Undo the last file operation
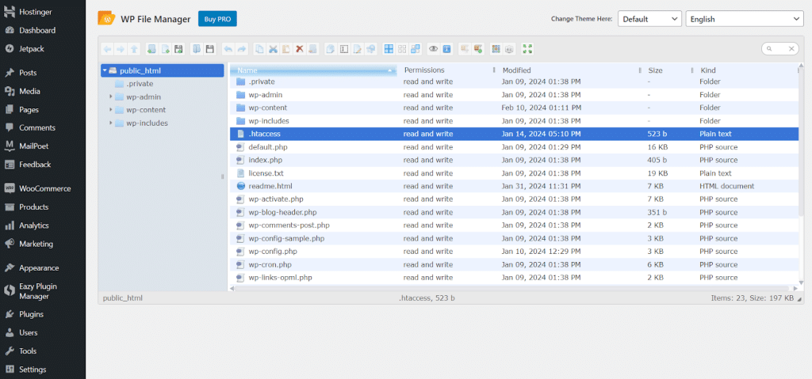This screenshot has width=812, height=379. tap(228, 49)
